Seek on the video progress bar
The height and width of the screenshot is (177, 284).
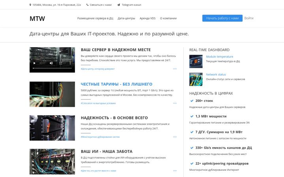tap(52, 68)
